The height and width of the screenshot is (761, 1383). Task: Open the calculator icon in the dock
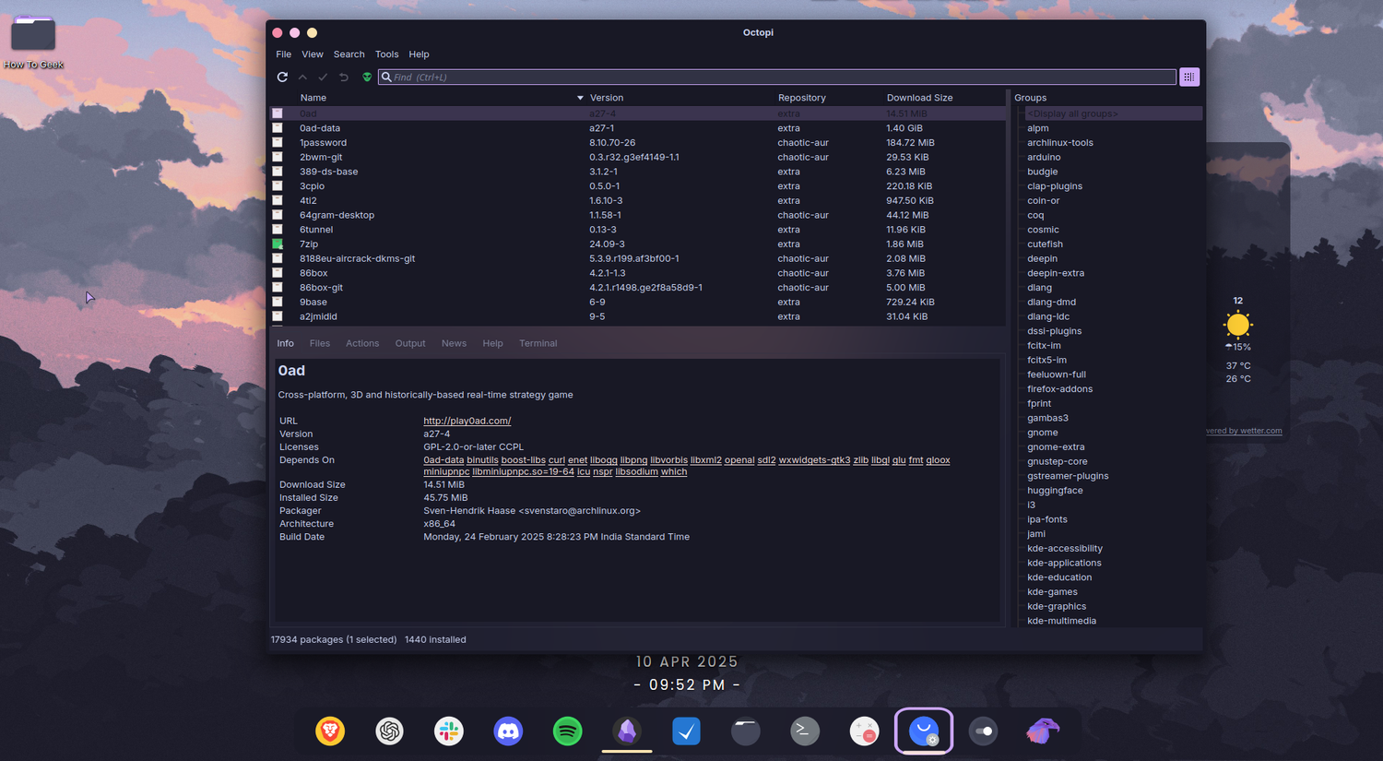(x=864, y=731)
